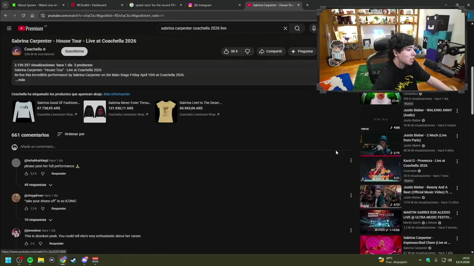The width and height of the screenshot is (474, 266).
Task: Subscribe with the Suscribirse button
Action: 74,51
